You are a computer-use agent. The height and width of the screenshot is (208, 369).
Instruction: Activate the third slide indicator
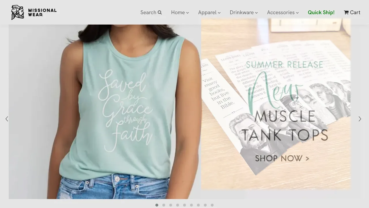pos(171,205)
